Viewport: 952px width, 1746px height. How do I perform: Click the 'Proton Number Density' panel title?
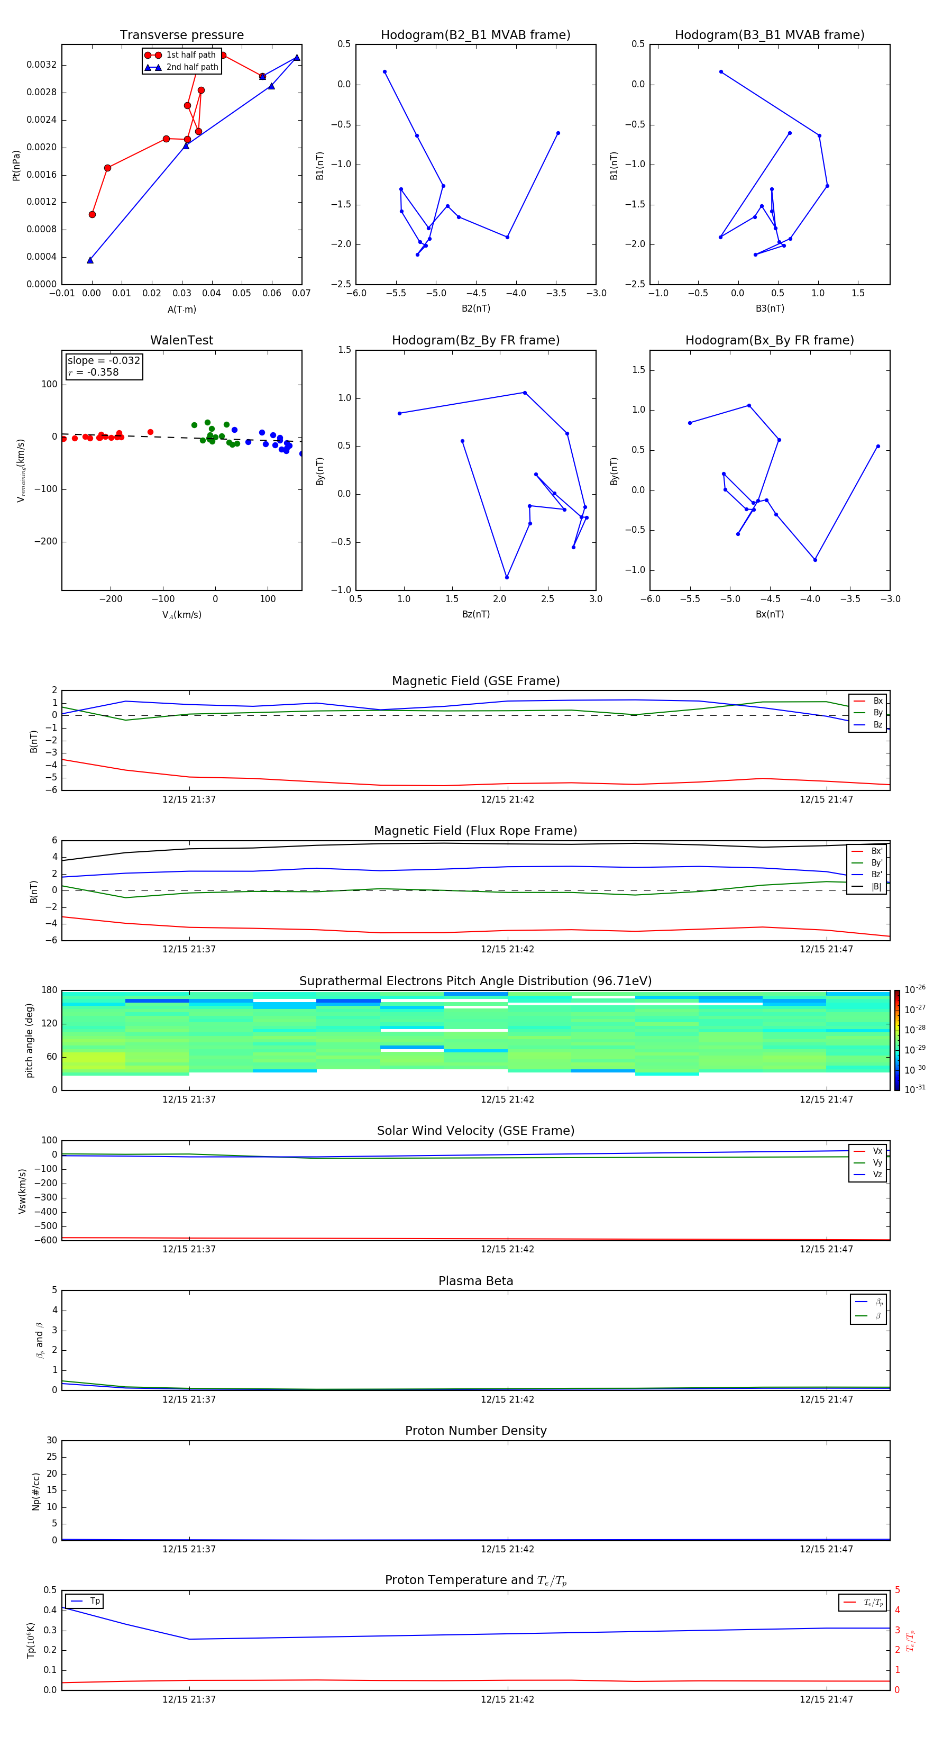(475, 1431)
